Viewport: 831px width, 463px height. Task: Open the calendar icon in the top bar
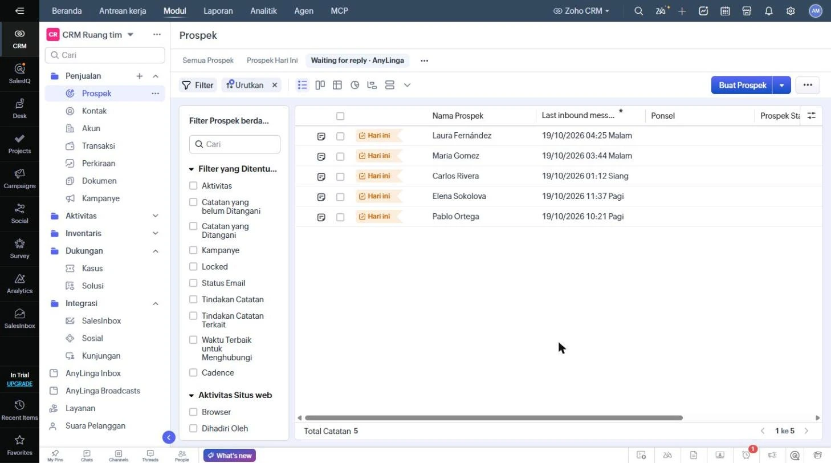pos(725,11)
